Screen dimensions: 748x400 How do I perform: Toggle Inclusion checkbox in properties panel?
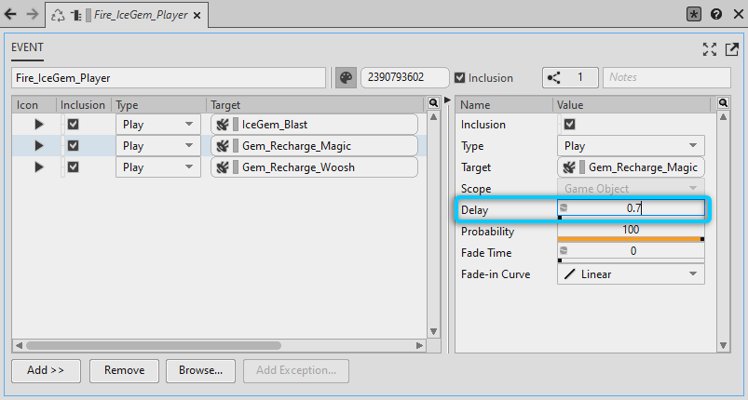(570, 125)
